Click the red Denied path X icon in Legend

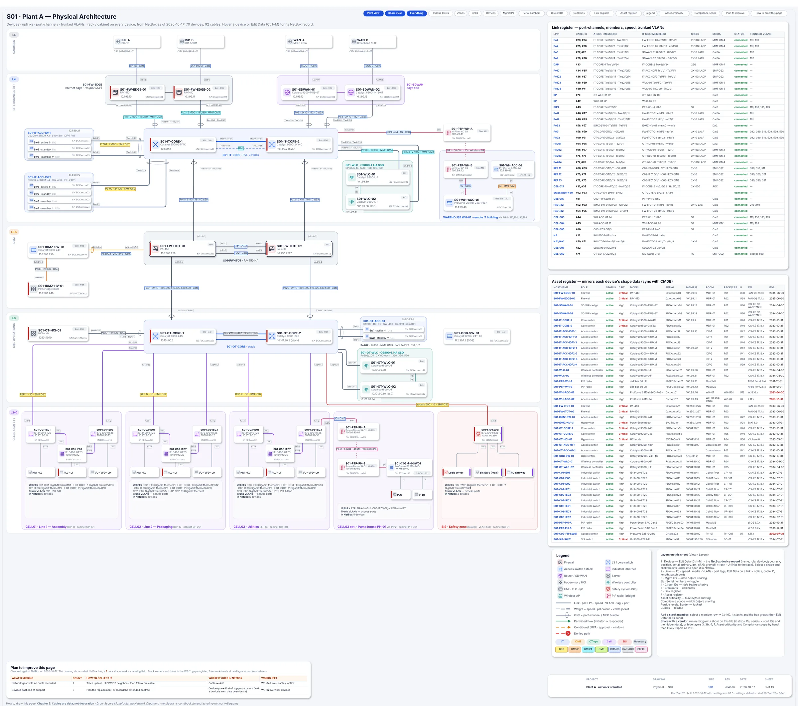(x=568, y=633)
